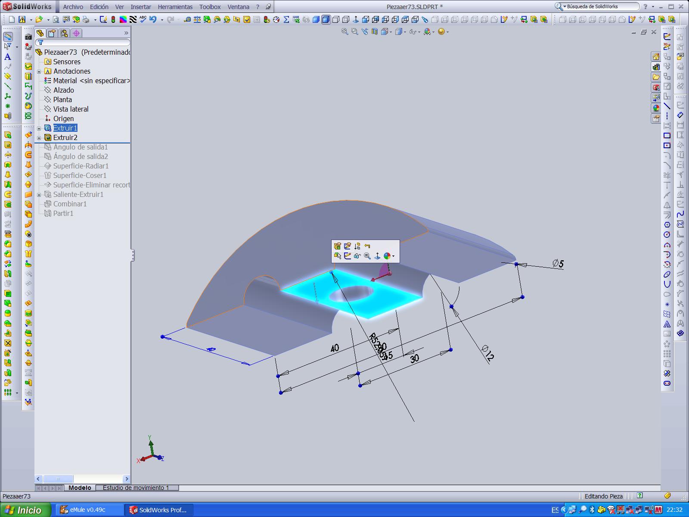Click Edit Sketch icon in context toolbar

[348, 246]
